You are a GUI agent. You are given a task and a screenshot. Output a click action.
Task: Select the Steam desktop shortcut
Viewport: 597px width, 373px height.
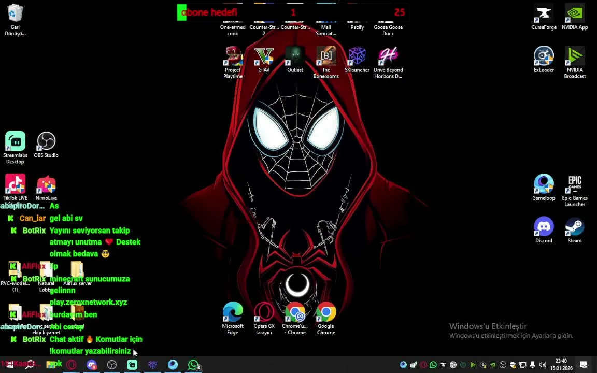[x=575, y=230]
